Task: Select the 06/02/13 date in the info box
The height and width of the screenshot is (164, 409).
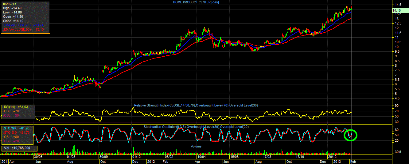Action: coord(10,4)
